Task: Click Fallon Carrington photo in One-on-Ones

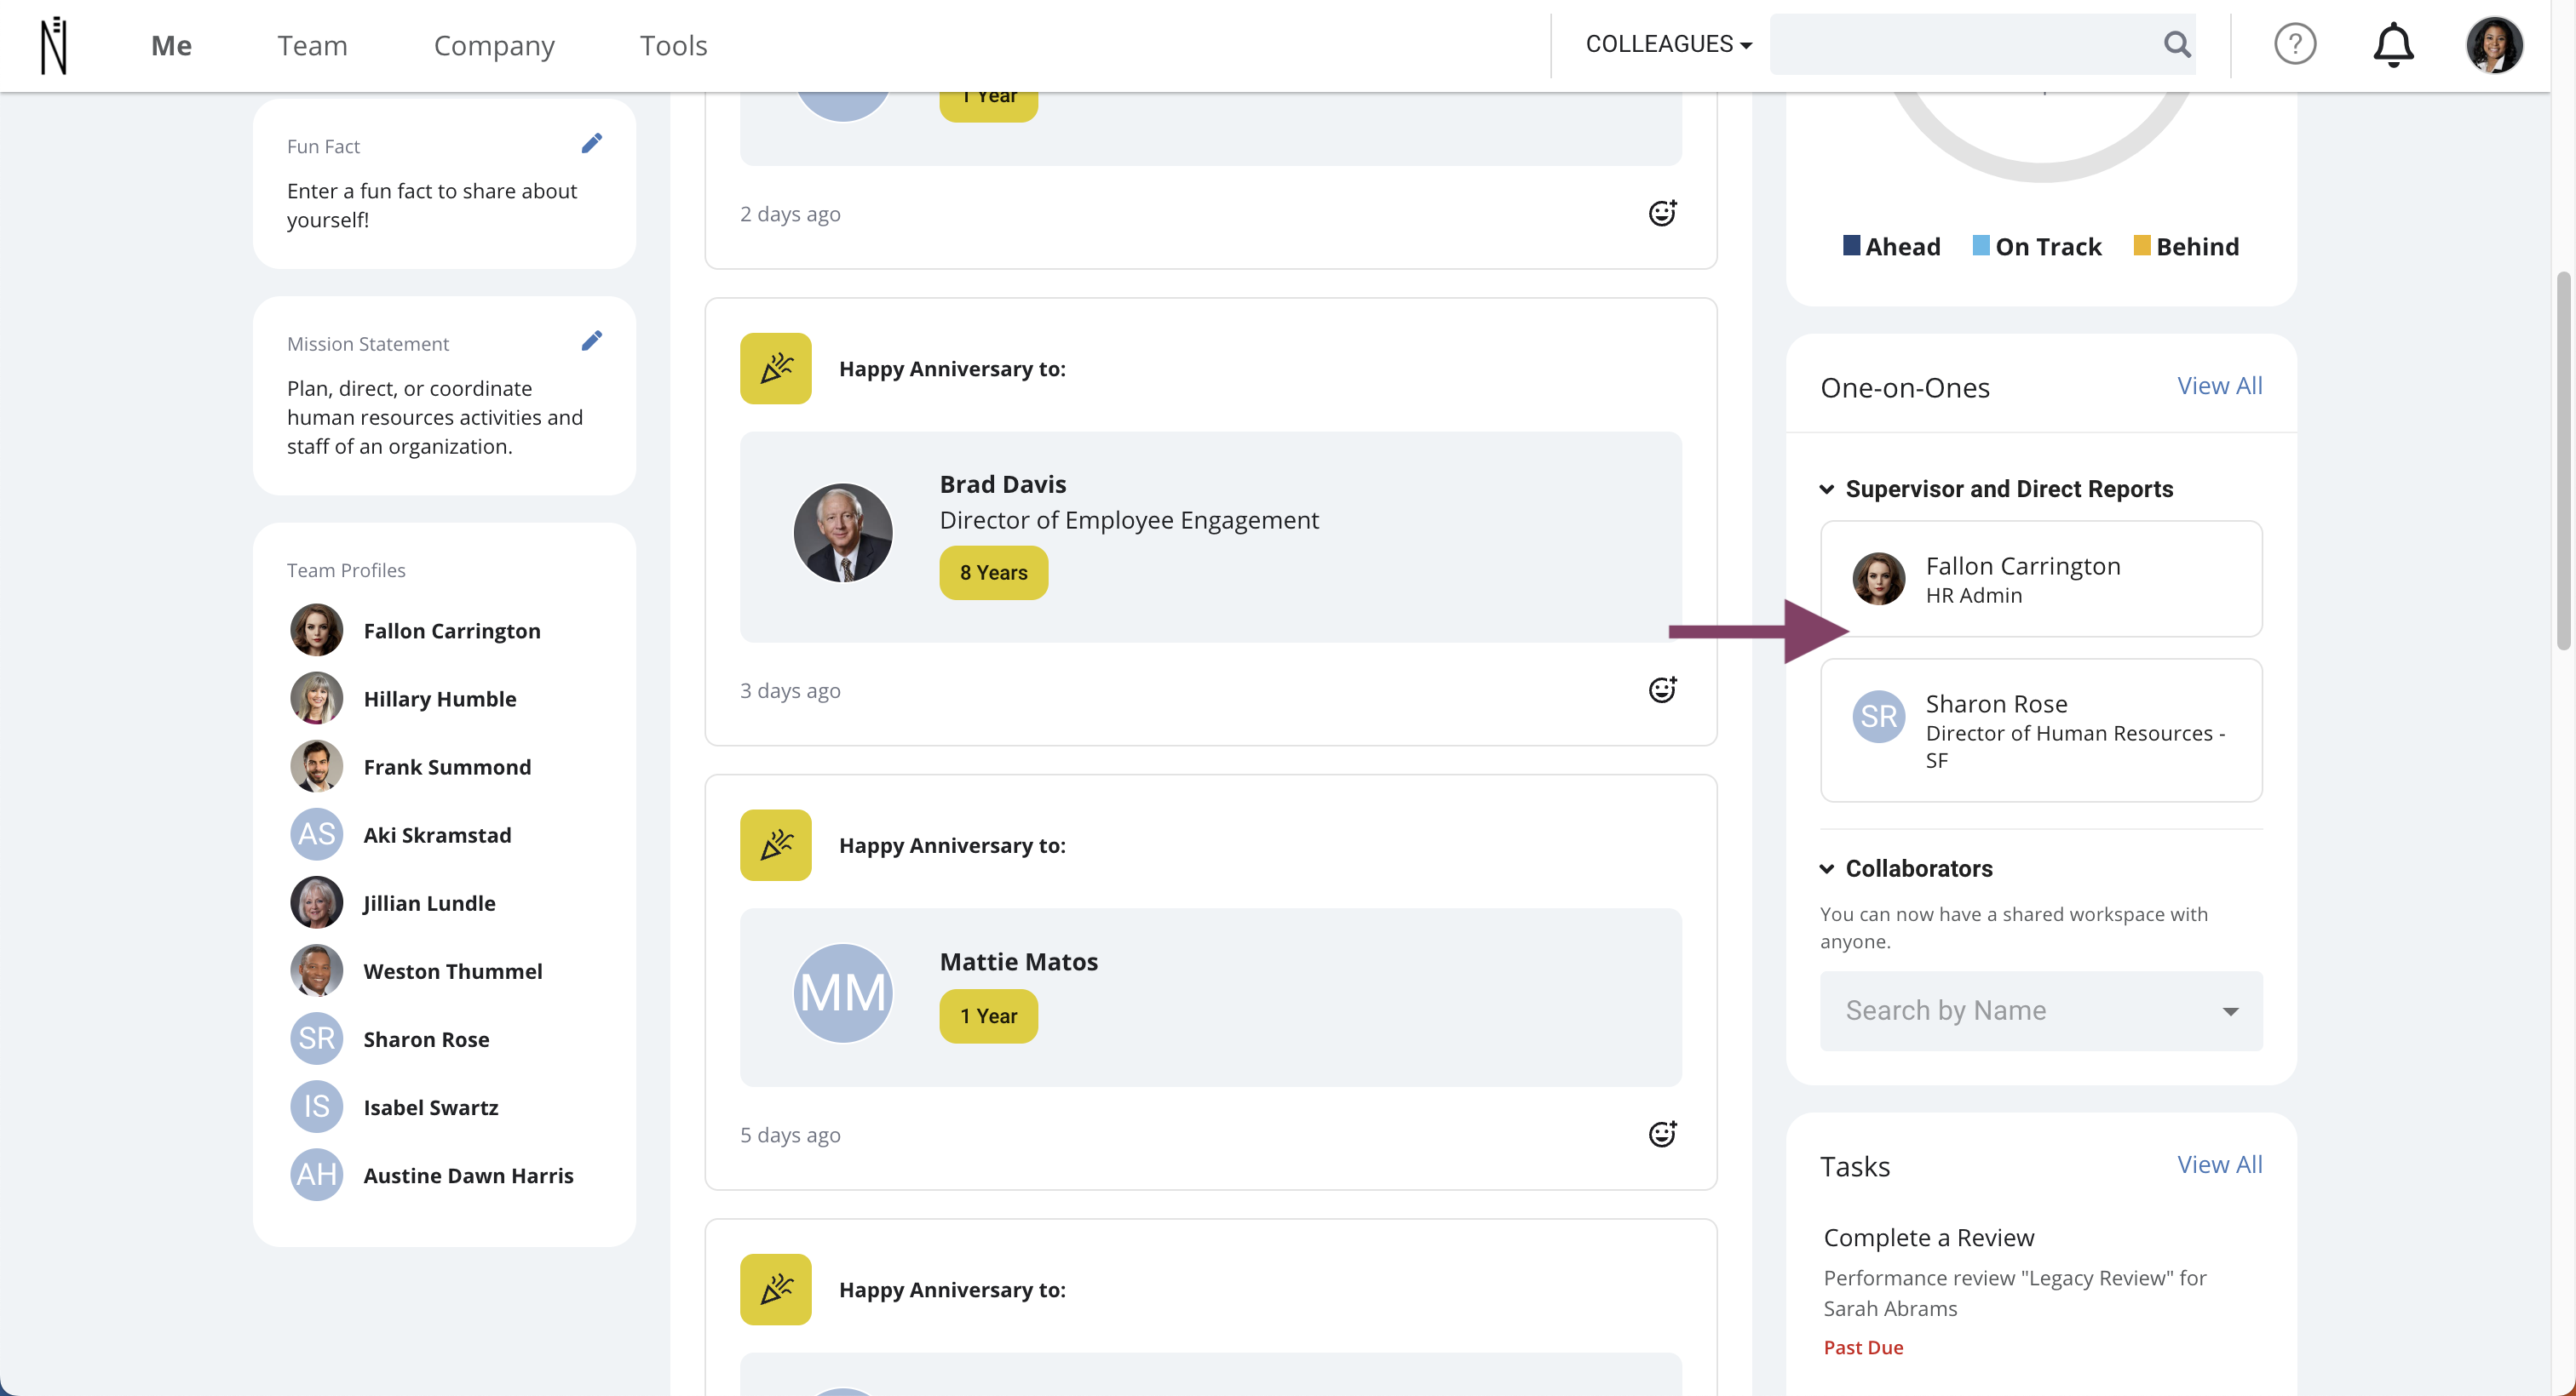Action: tap(1878, 579)
